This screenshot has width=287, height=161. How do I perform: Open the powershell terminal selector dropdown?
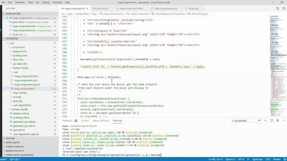point(246,121)
